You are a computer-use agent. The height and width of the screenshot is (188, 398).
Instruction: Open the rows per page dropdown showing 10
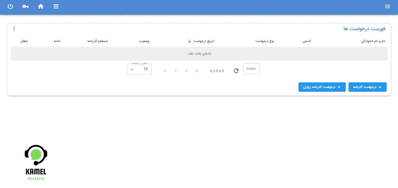click(139, 69)
